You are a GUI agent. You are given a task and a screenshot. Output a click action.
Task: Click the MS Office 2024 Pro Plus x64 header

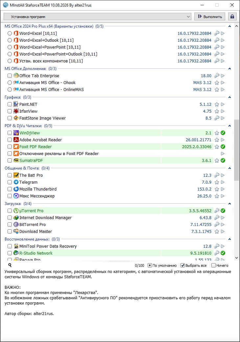click(x=54, y=26)
